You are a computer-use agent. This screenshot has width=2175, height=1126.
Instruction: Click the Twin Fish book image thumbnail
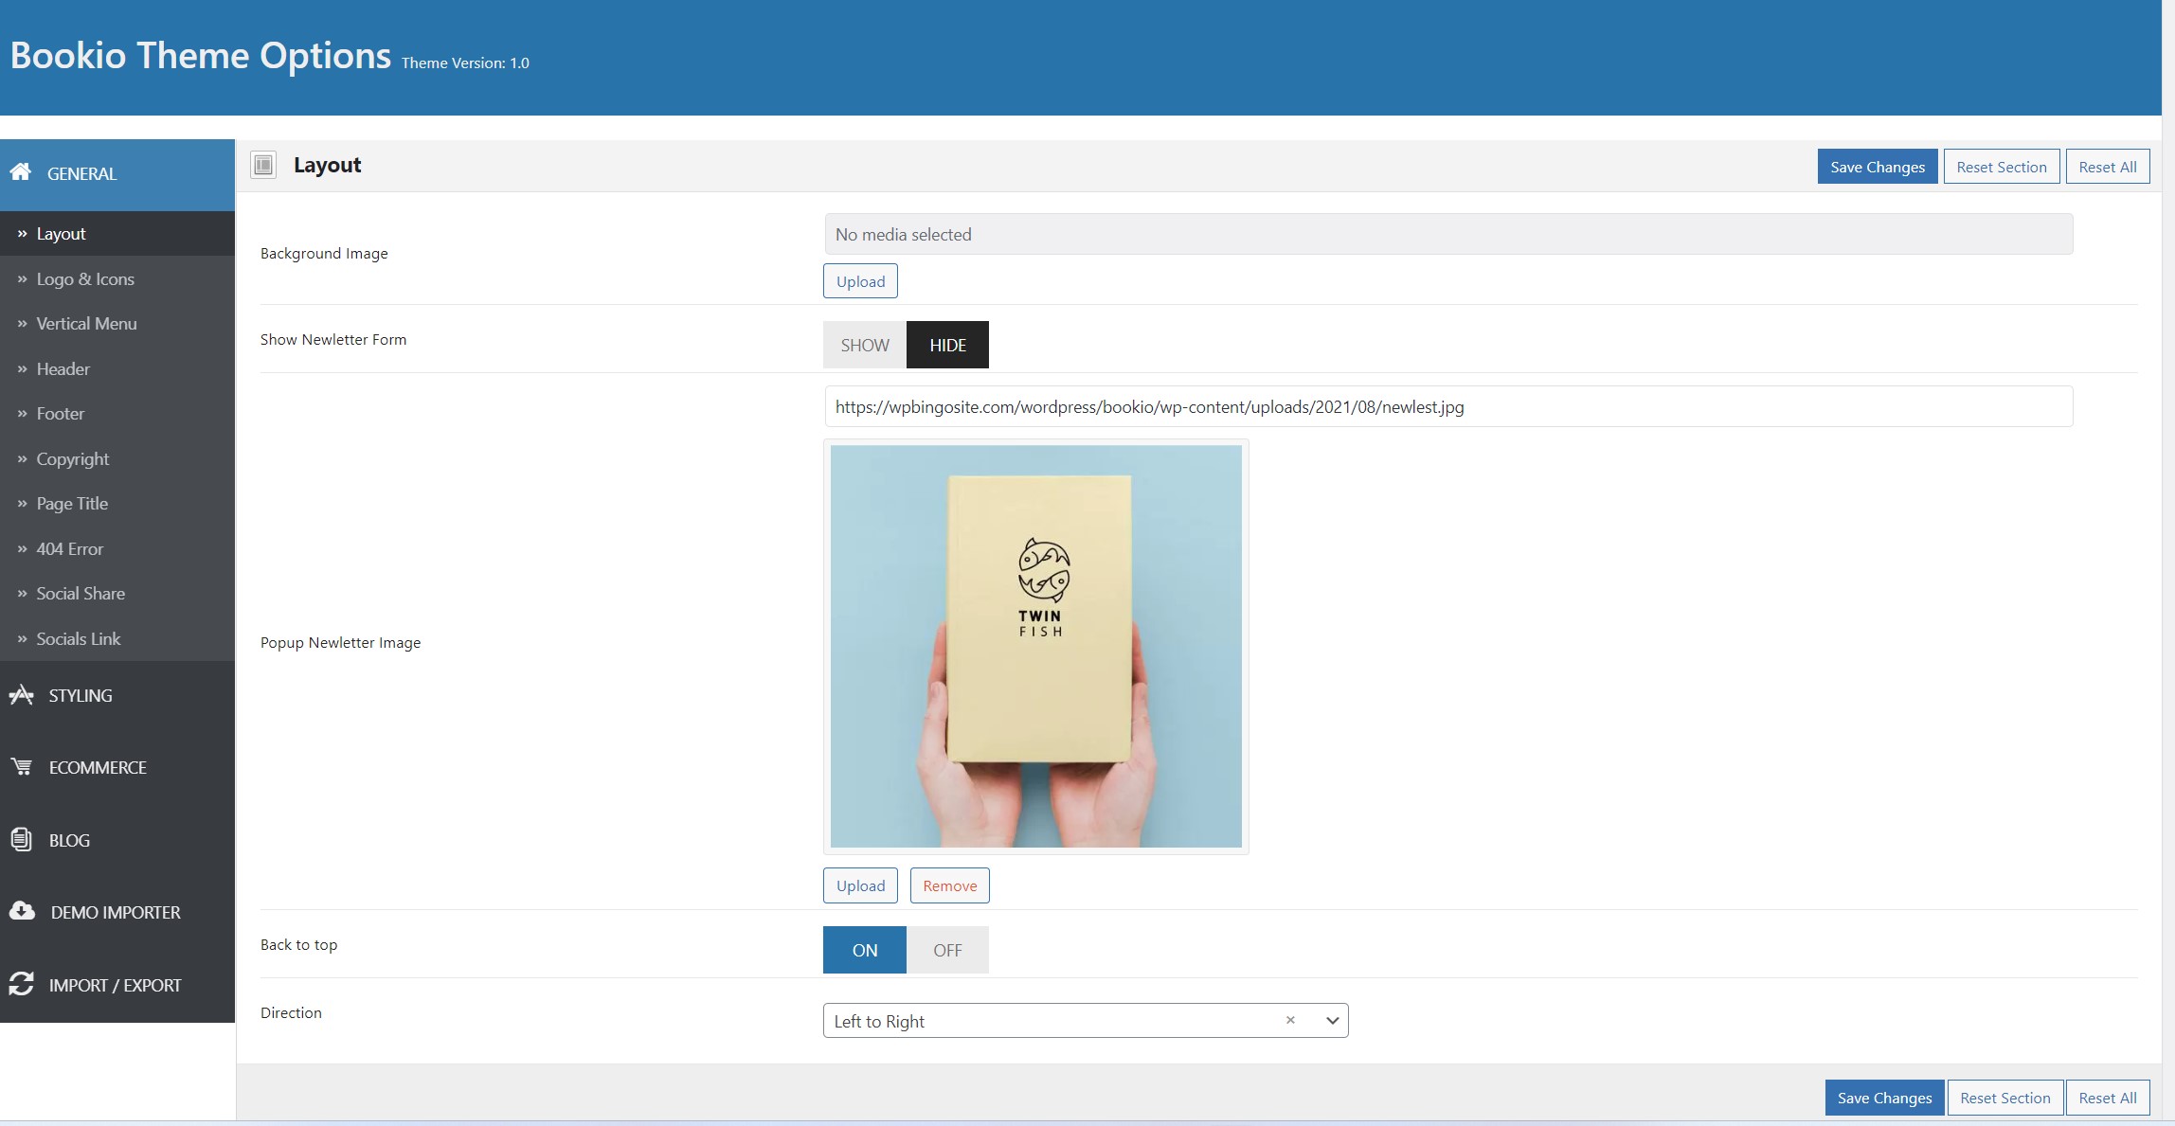(1036, 647)
